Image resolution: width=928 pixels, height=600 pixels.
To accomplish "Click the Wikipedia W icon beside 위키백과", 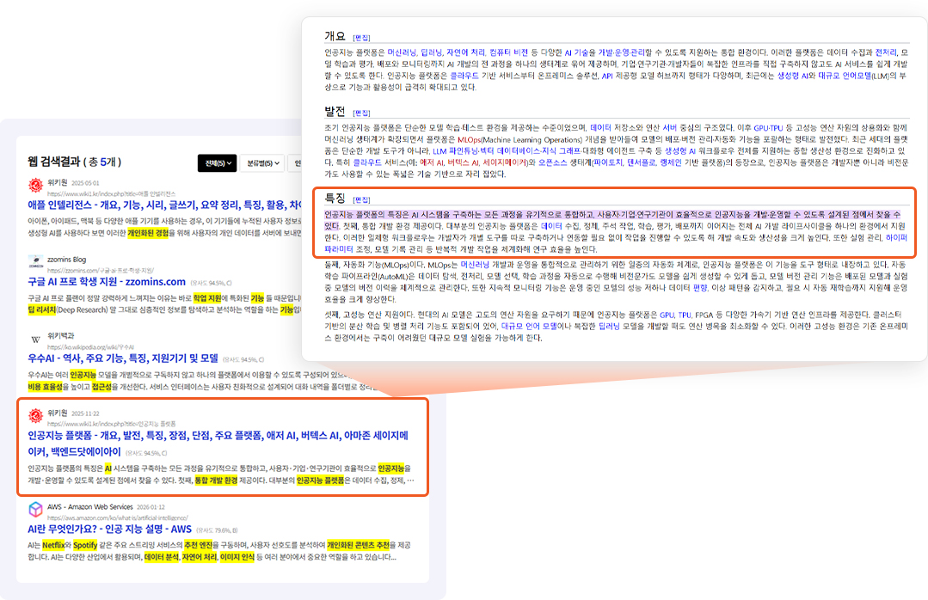I will coord(35,338).
